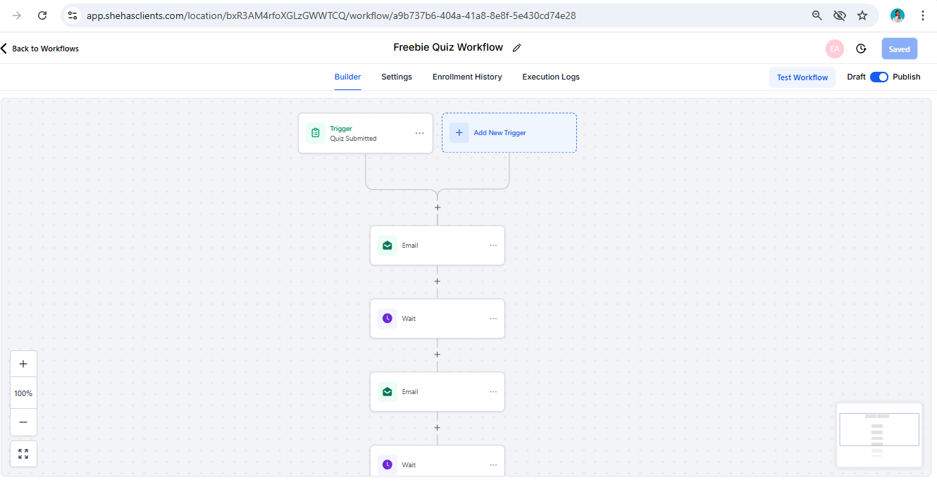Click the zoom in plus button
Viewport: 937px width, 482px height.
pos(23,364)
